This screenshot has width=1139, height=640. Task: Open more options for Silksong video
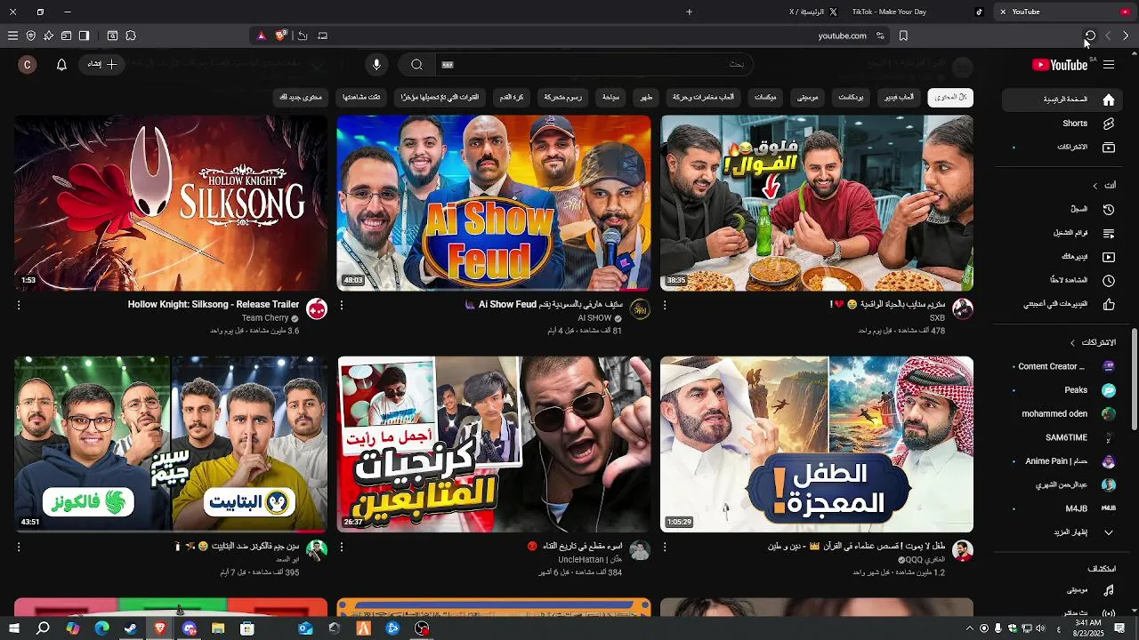19,305
